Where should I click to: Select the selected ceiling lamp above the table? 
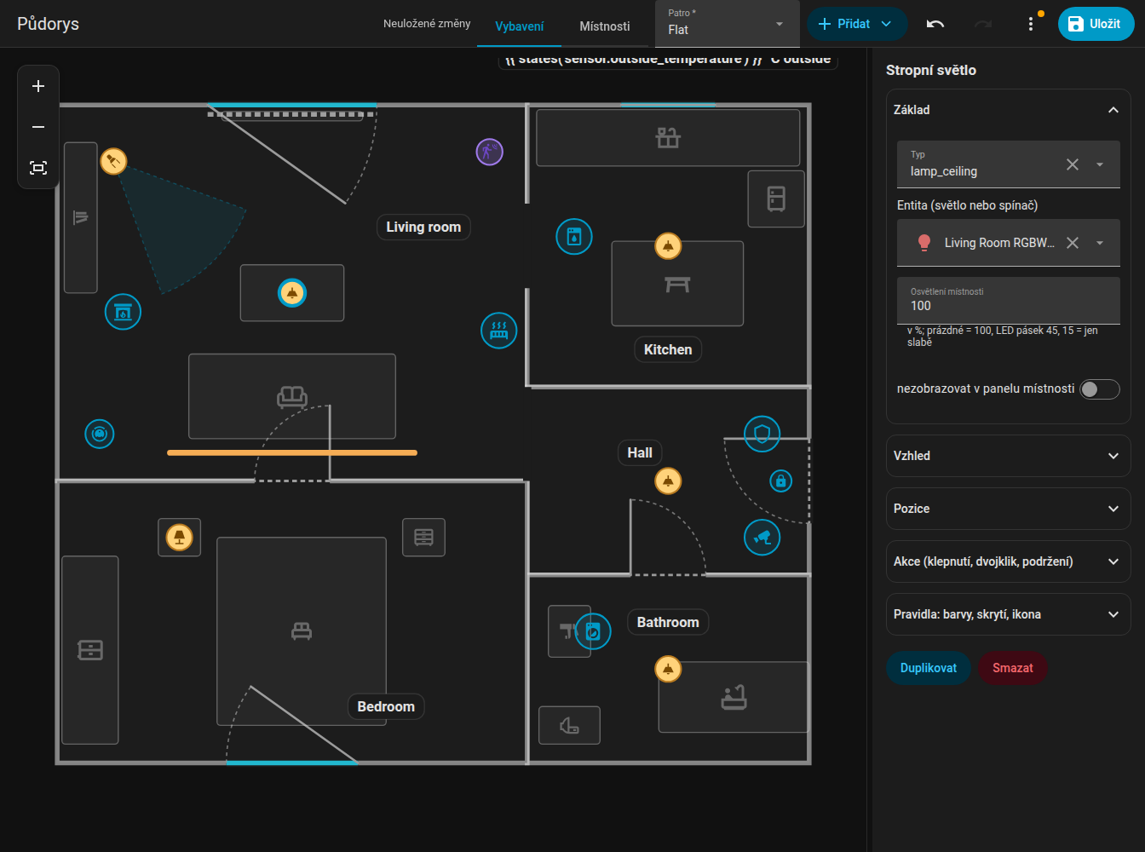292,293
